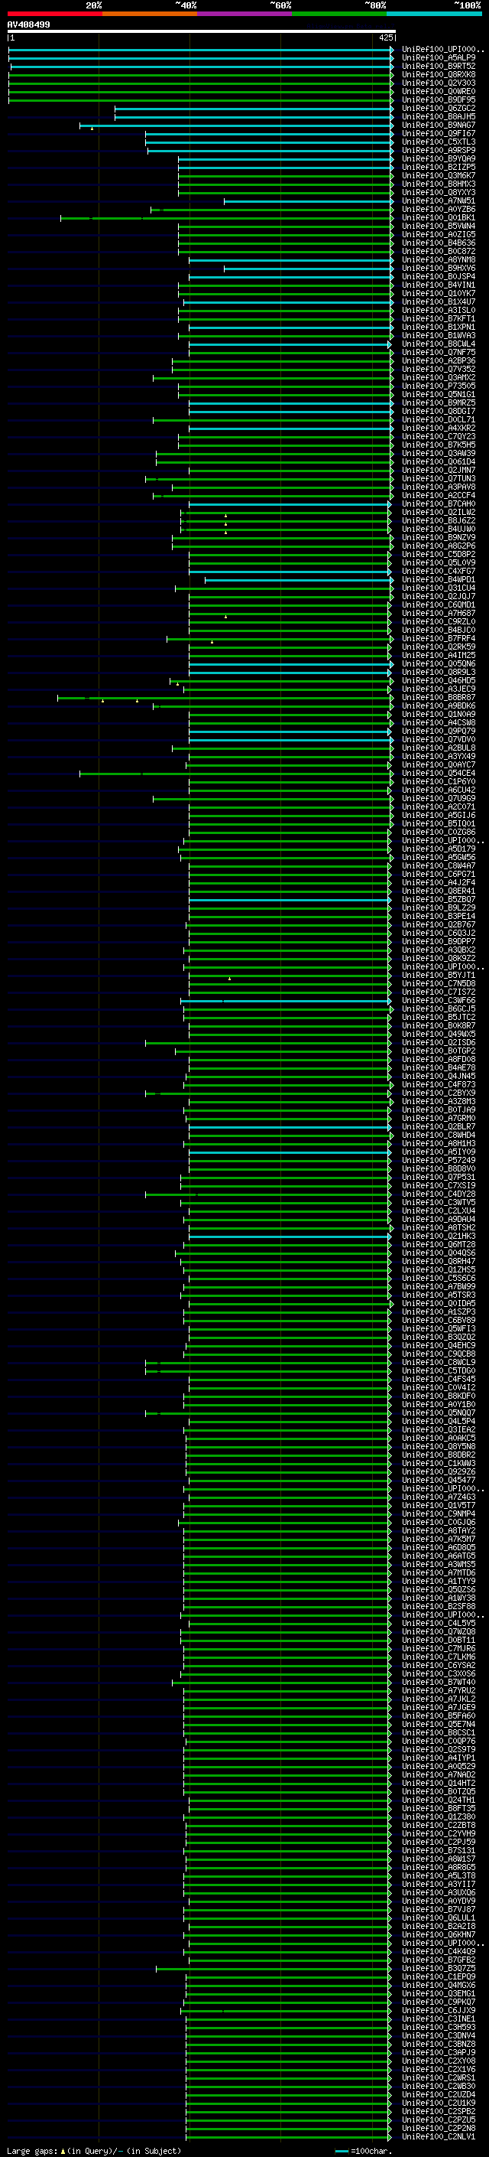Open hit UniRef100_Q8RXK8
Viewport: 489px width, 2157px height.
pyautogui.click(x=439, y=74)
